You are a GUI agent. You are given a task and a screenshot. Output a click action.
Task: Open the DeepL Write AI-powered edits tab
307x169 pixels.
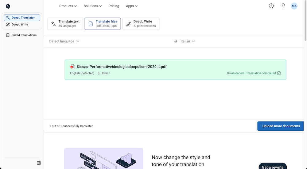click(x=141, y=24)
